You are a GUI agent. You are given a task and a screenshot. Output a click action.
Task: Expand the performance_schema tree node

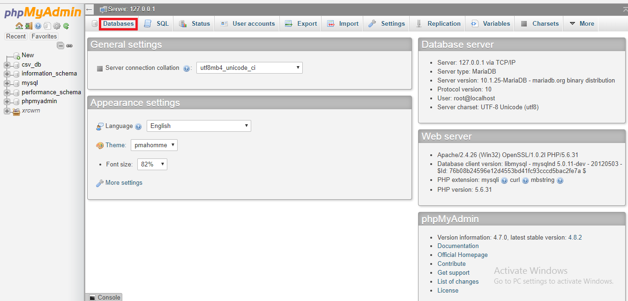pos(7,92)
